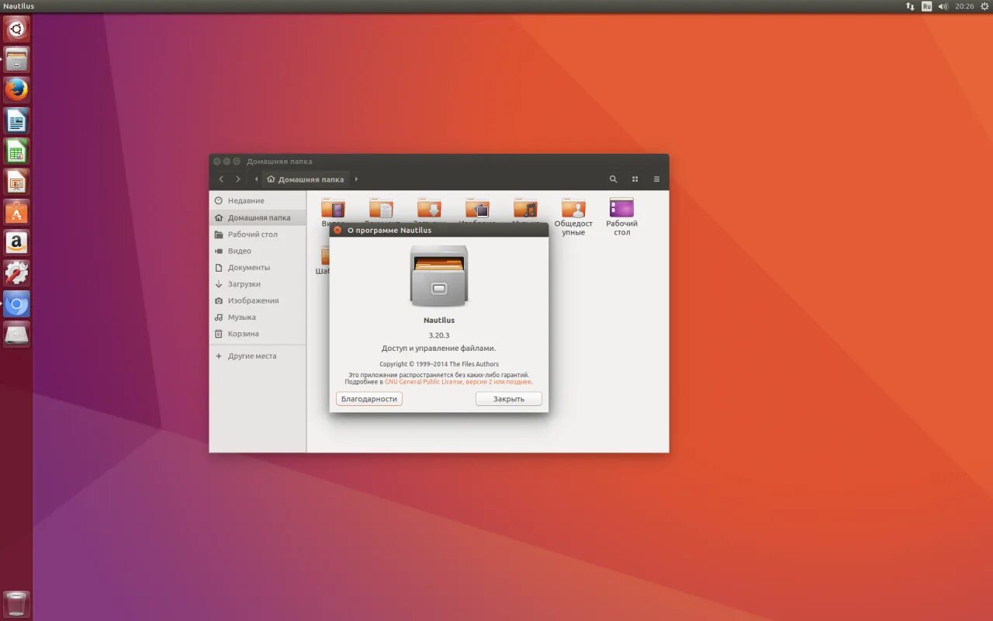Click the 20:26 clock in the panel
993x621 pixels.
964,6
